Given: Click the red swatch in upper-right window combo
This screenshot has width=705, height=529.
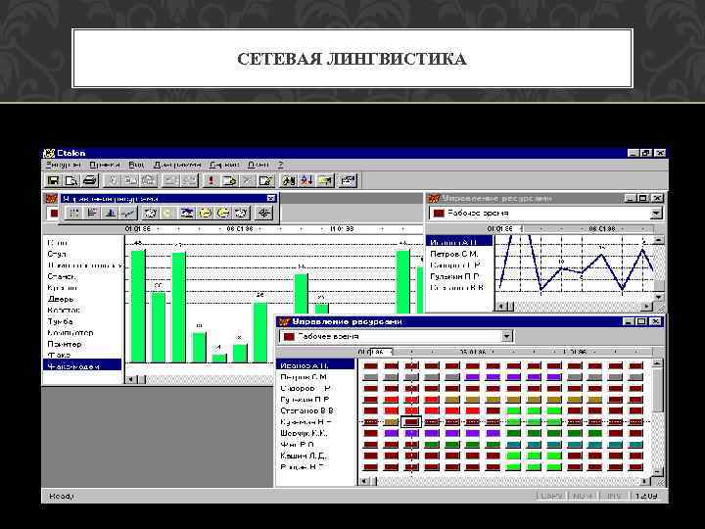Looking at the screenshot, I should coord(439,214).
